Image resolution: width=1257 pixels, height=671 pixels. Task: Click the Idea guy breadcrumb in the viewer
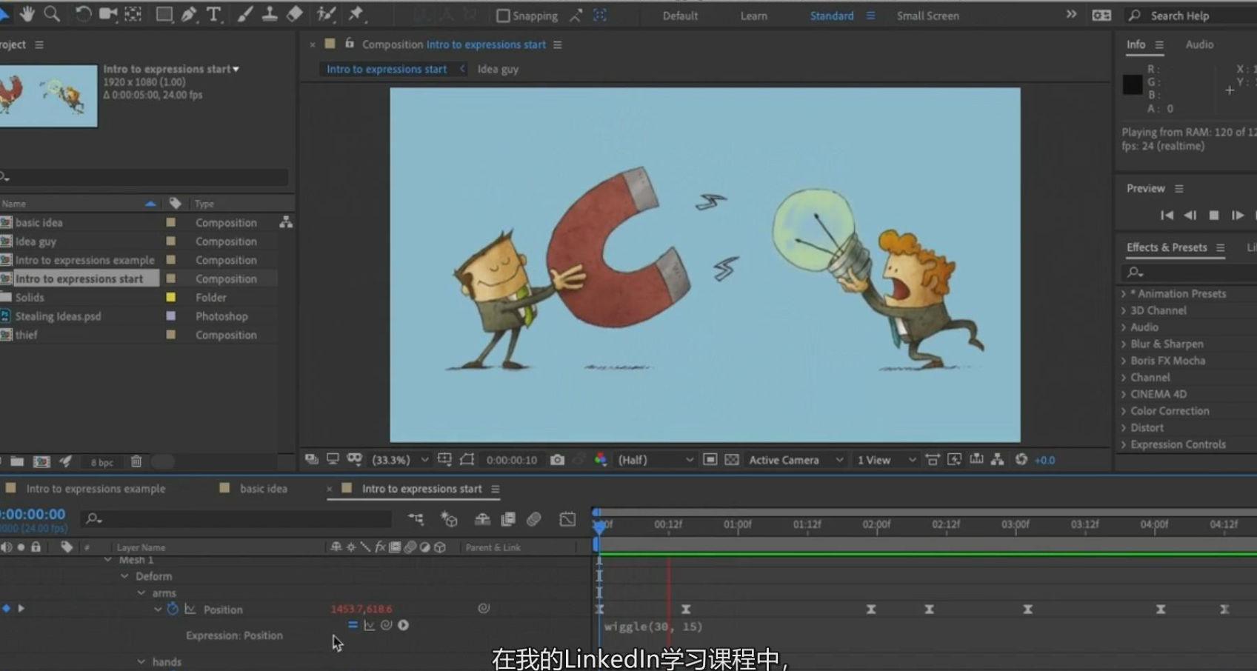(x=498, y=69)
